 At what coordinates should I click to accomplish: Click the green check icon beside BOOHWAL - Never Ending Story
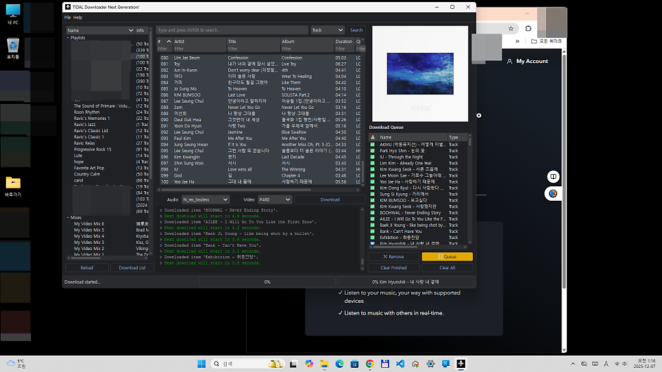(372, 213)
